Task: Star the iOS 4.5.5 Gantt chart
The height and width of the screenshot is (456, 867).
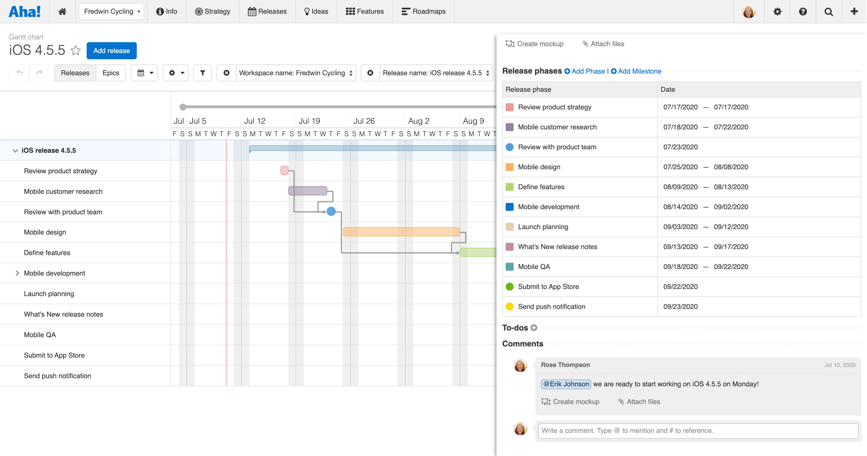Action: click(x=76, y=50)
